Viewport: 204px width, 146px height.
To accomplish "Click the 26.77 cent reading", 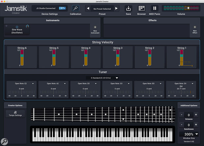I will (181, 89).
